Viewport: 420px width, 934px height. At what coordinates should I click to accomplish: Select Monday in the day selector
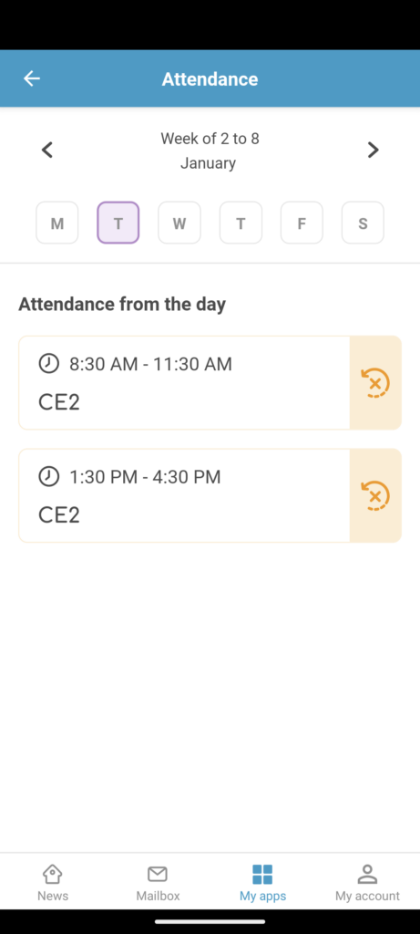(x=57, y=223)
